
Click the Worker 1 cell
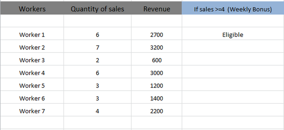[32, 34]
